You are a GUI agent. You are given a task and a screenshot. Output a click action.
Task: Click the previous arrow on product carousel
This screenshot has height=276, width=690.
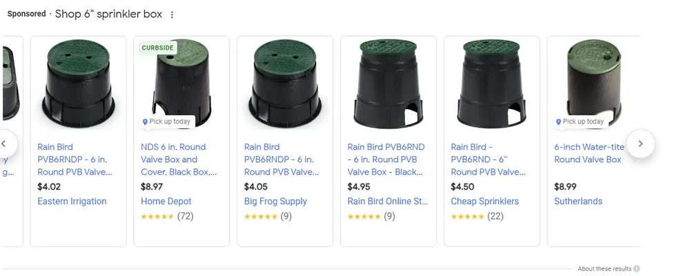pyautogui.click(x=4, y=144)
